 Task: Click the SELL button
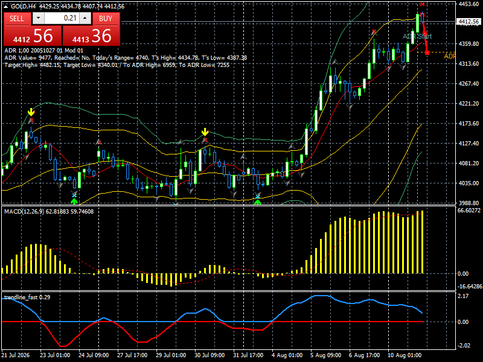(x=18, y=19)
